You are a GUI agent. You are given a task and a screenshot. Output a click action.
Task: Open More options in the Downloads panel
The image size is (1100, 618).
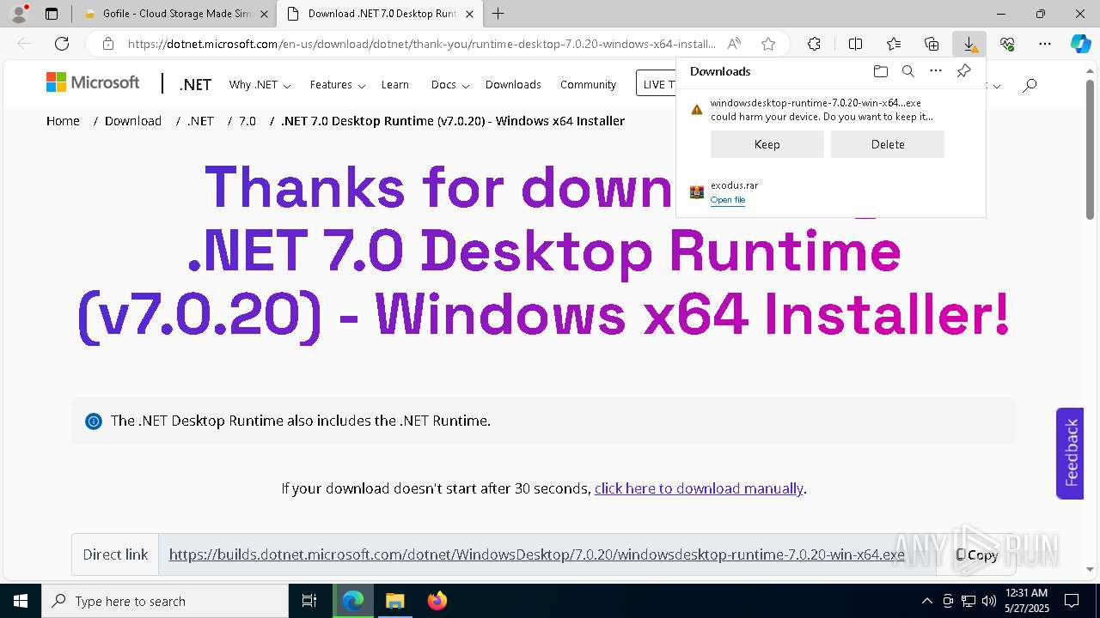pos(936,71)
